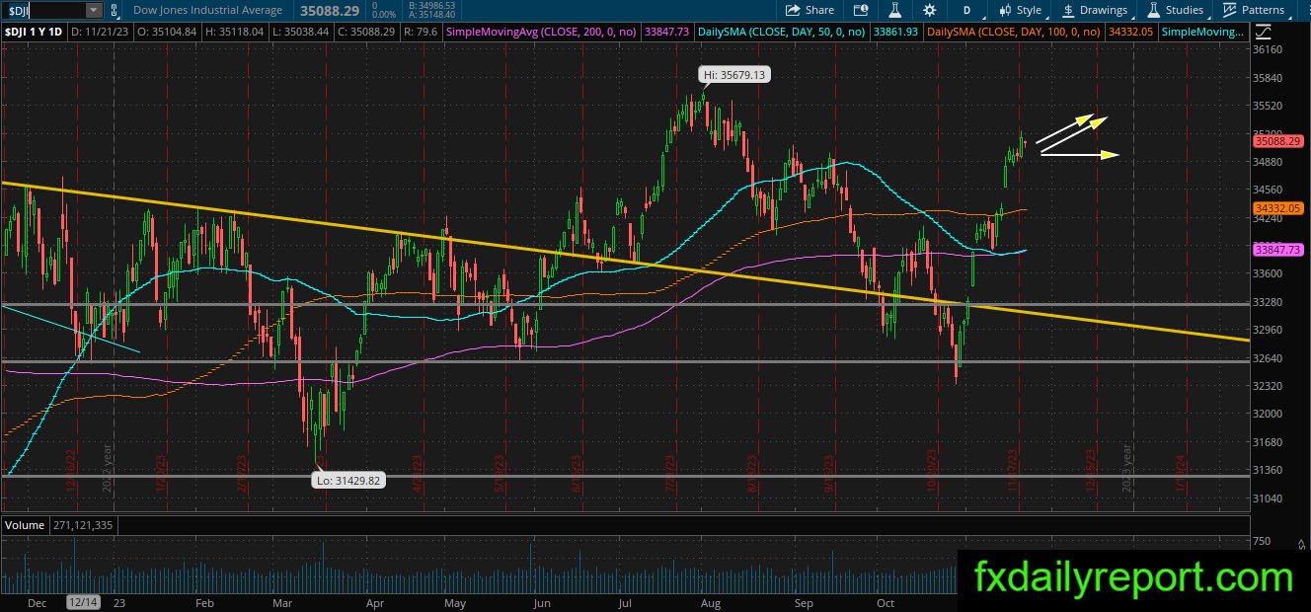Viewport: 1311px width, 612px height.
Task: Click the high value H: 35118.04
Action: 237,32
